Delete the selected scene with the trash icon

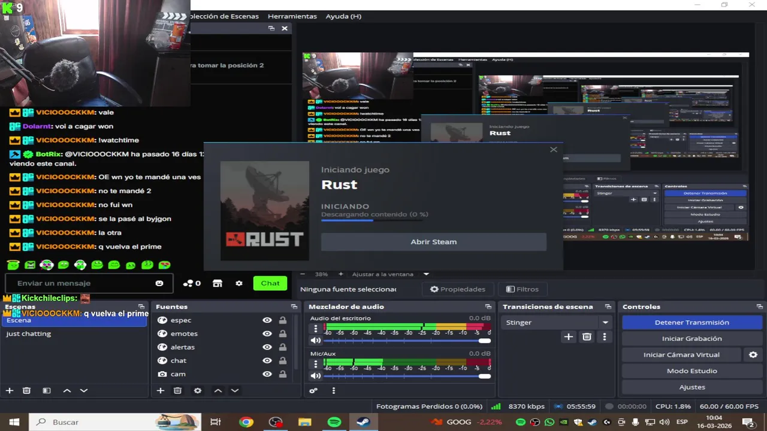point(26,390)
